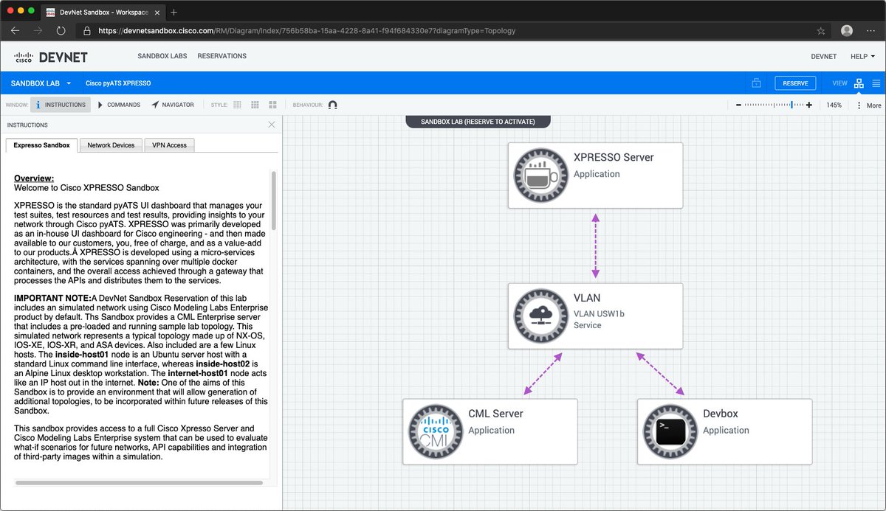This screenshot has height=511, width=886.
Task: Select the Instructions window toggle
Action: click(60, 105)
